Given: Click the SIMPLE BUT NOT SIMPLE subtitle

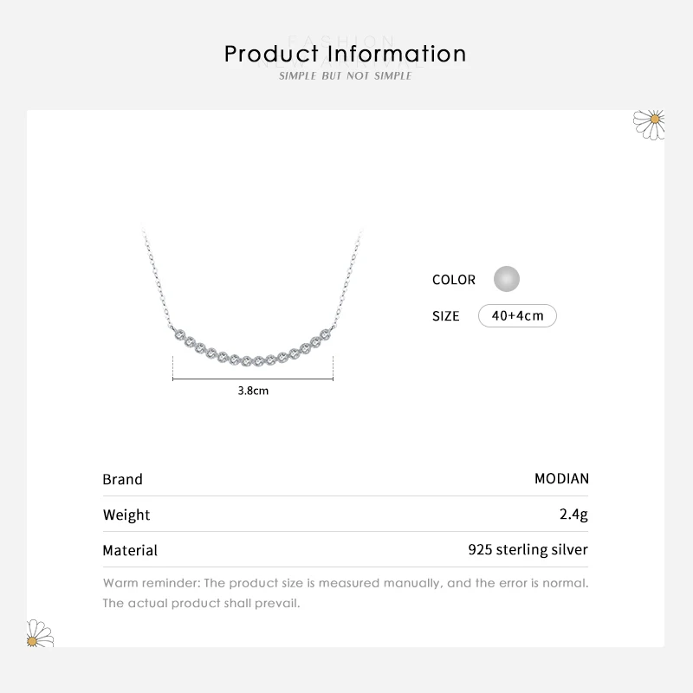Looking at the screenshot, I should [x=346, y=76].
